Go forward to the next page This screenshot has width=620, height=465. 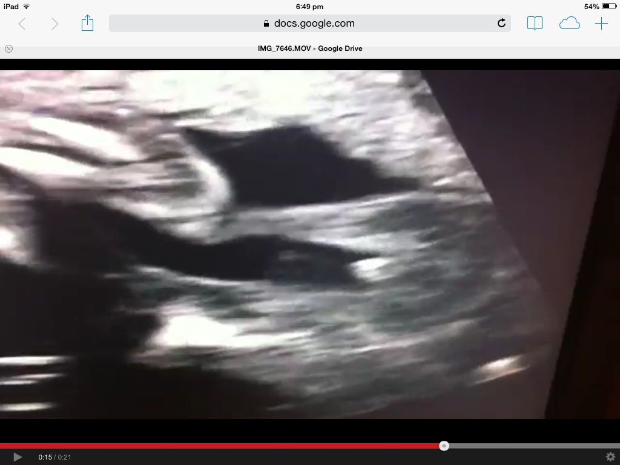55,24
